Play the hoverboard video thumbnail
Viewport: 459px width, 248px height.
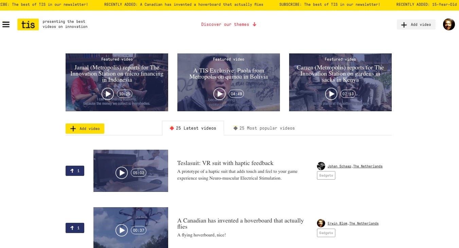[122, 230]
